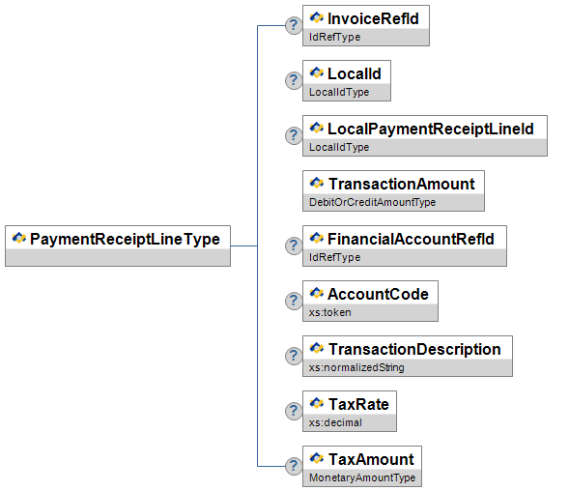Select the InvoiceRefId element node
The image size is (569, 491).
(366, 25)
